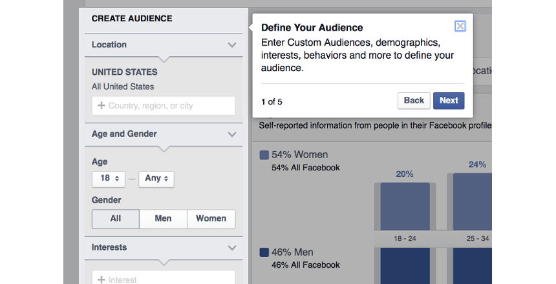Collapse the Age and Gender section chevron
556x284 pixels.
pyautogui.click(x=233, y=134)
